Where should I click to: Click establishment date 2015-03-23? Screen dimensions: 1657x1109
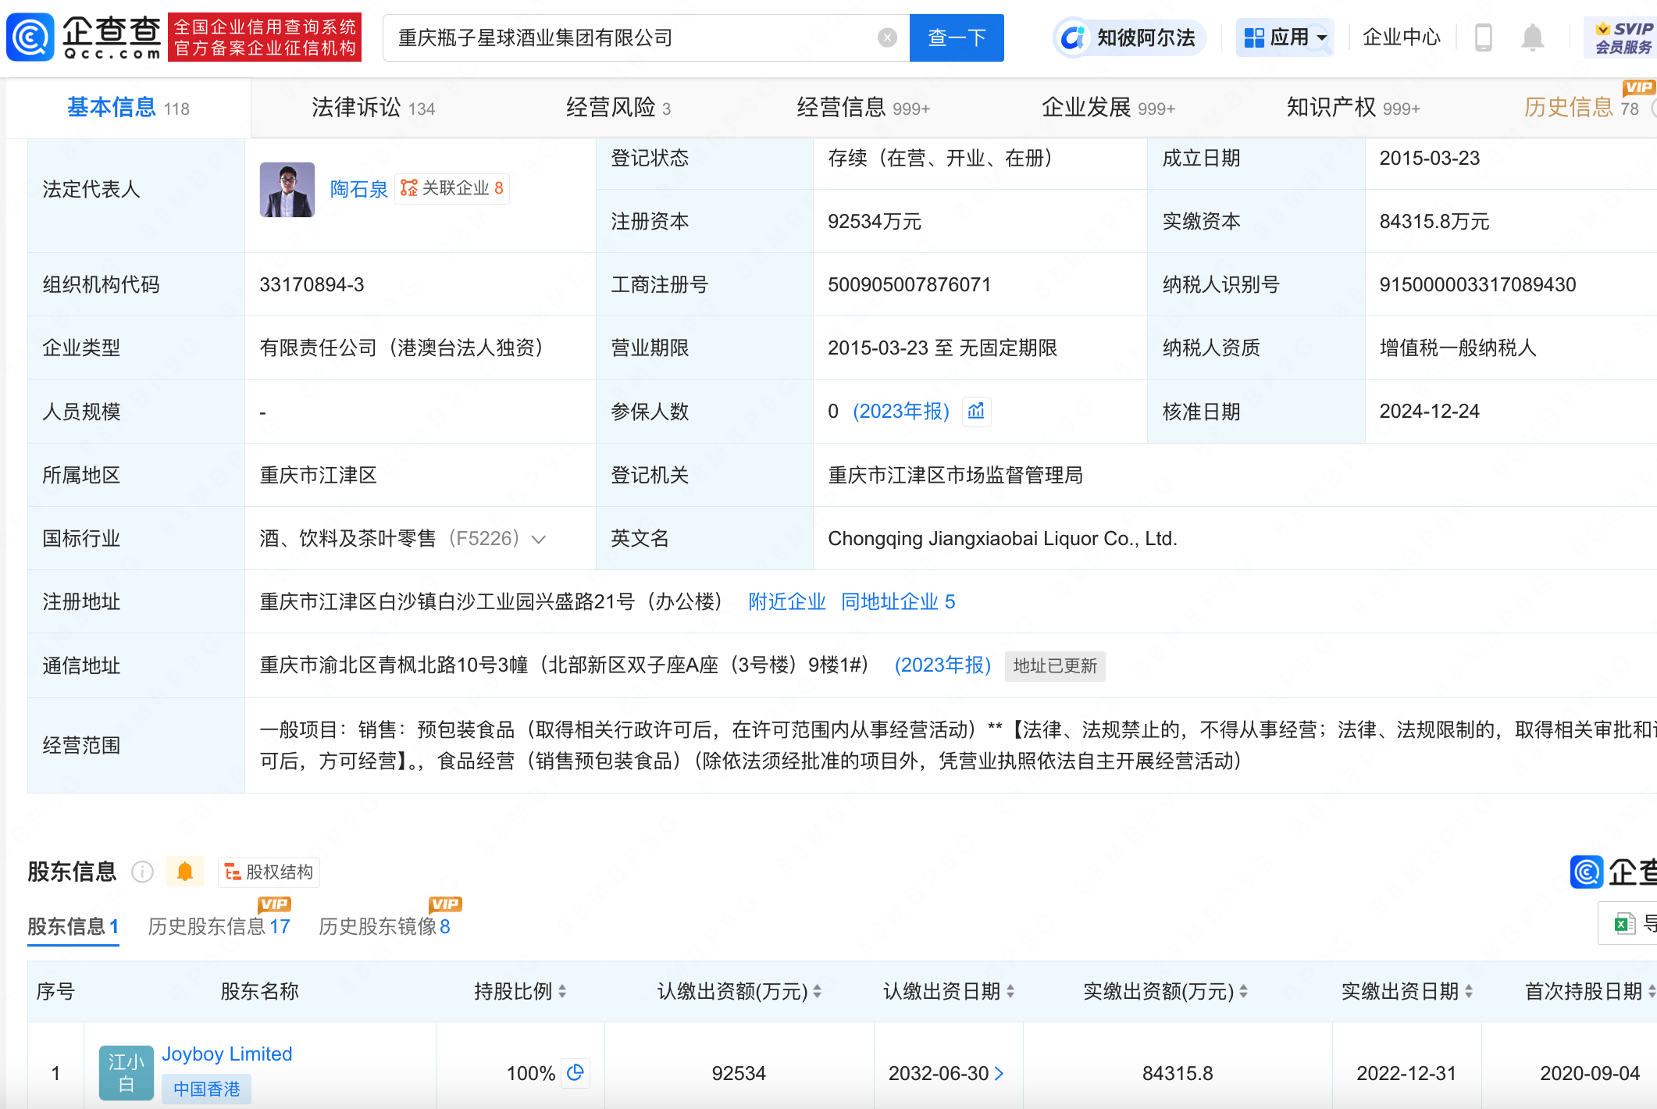click(x=1429, y=158)
